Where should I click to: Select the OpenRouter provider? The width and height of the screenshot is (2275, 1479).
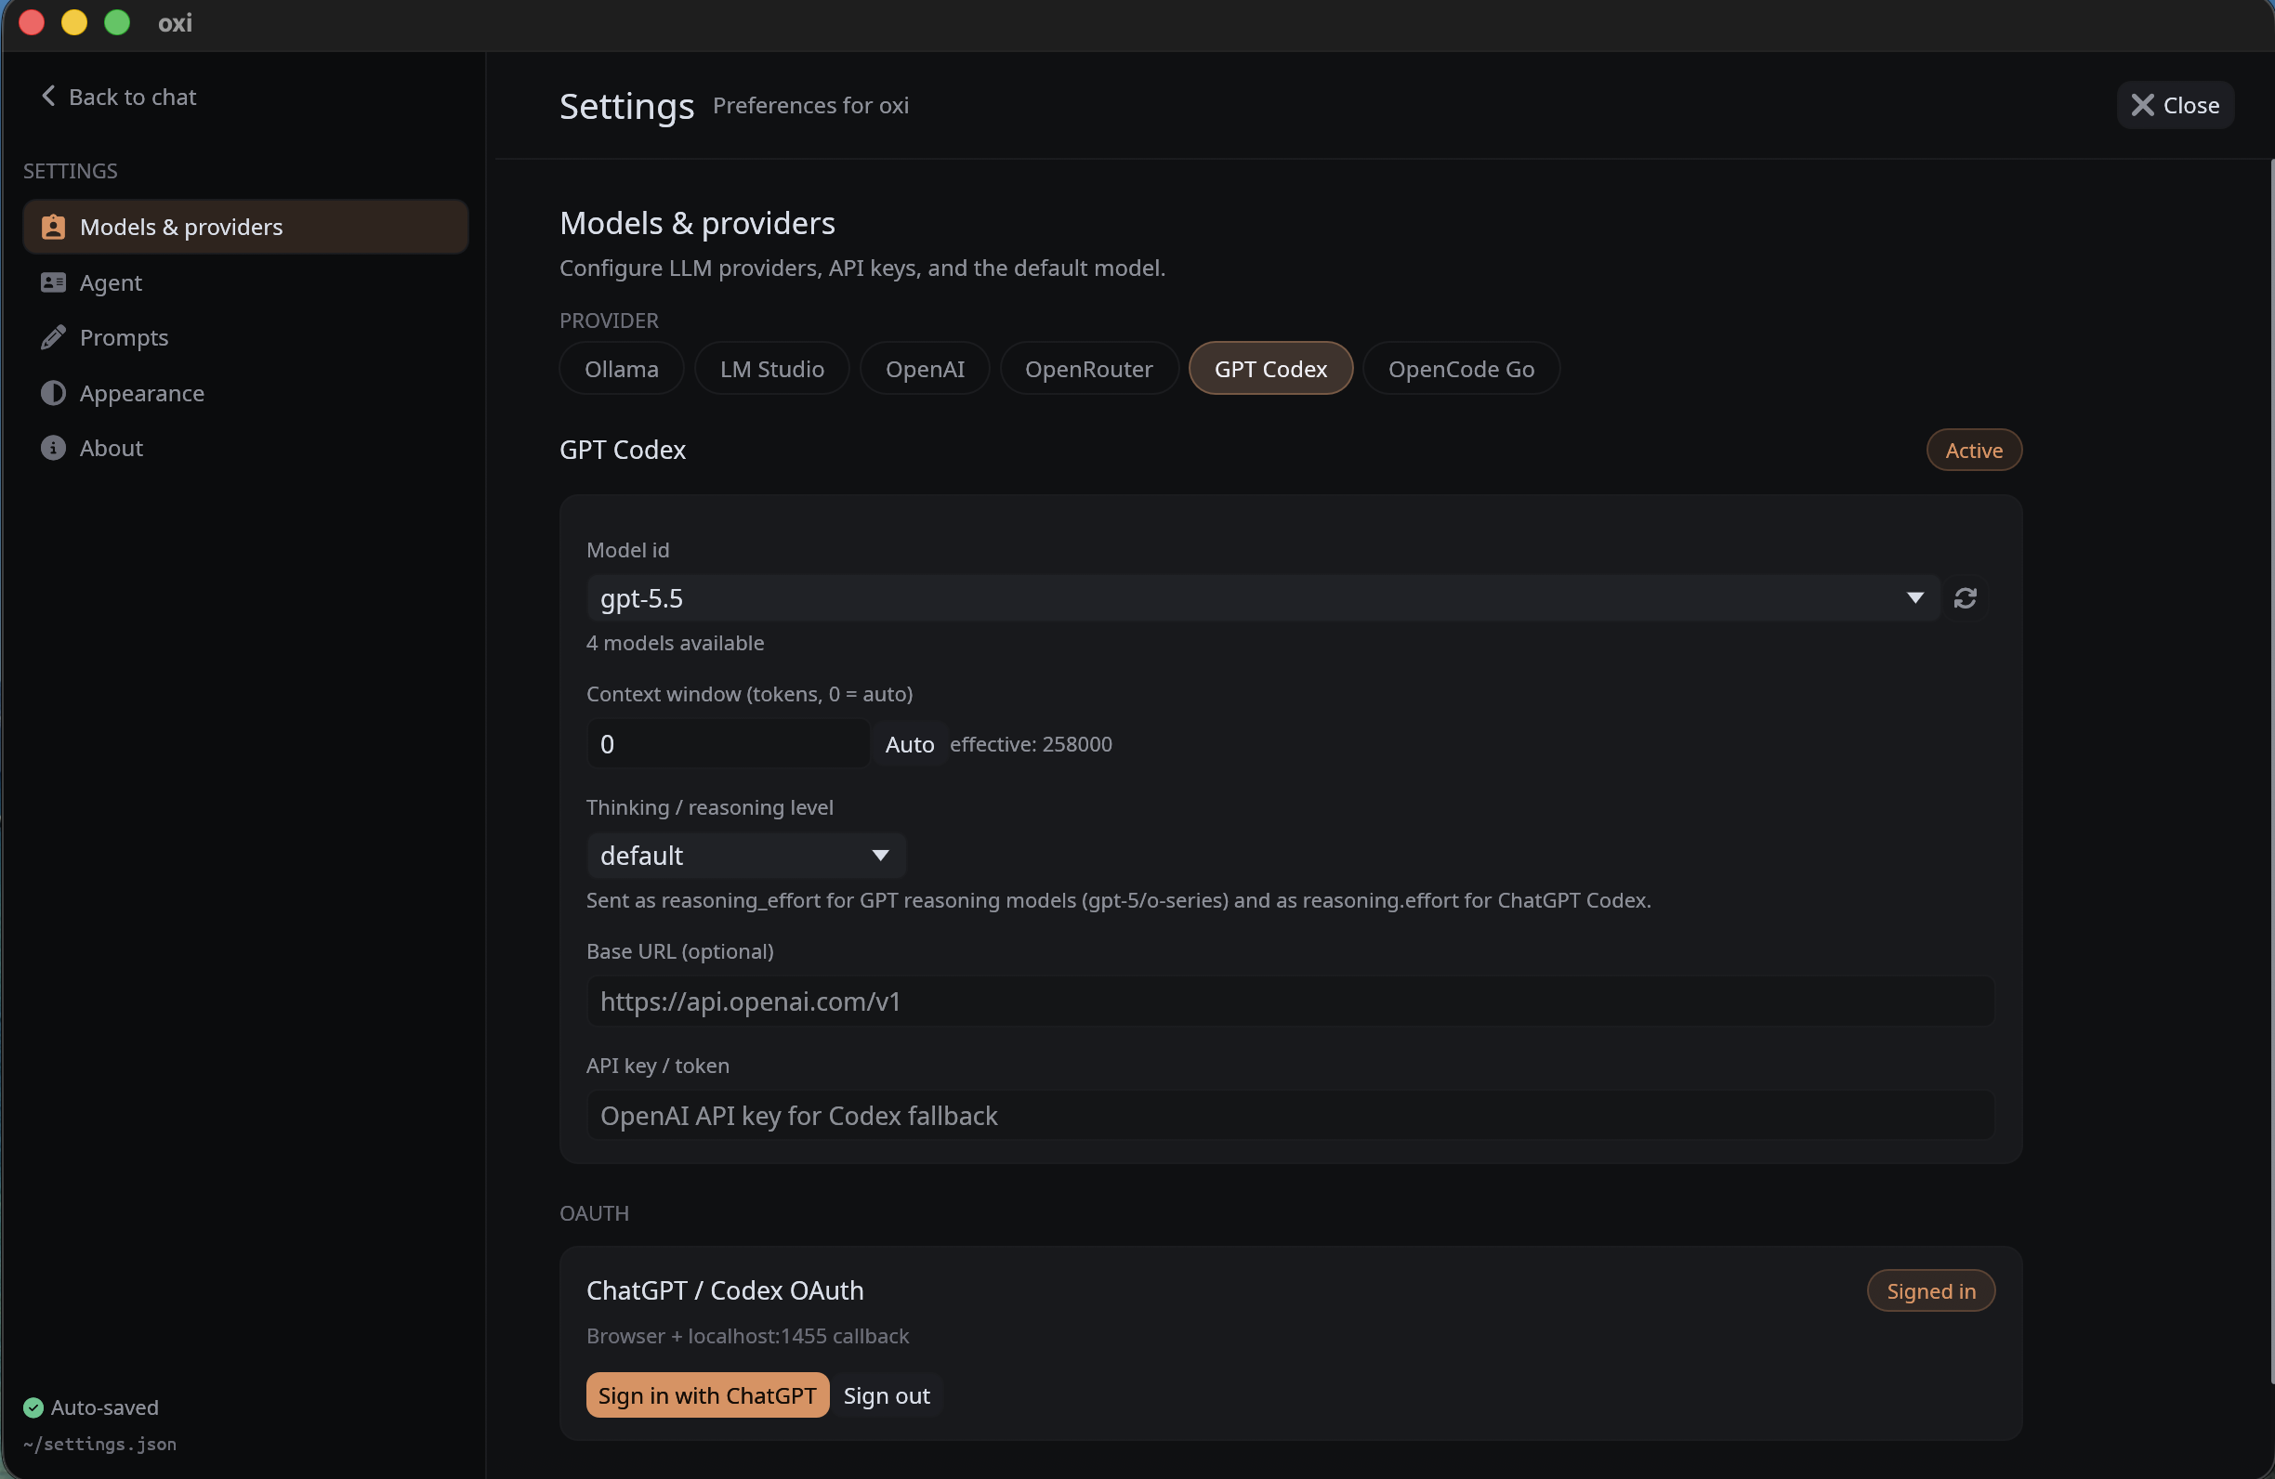click(x=1089, y=369)
